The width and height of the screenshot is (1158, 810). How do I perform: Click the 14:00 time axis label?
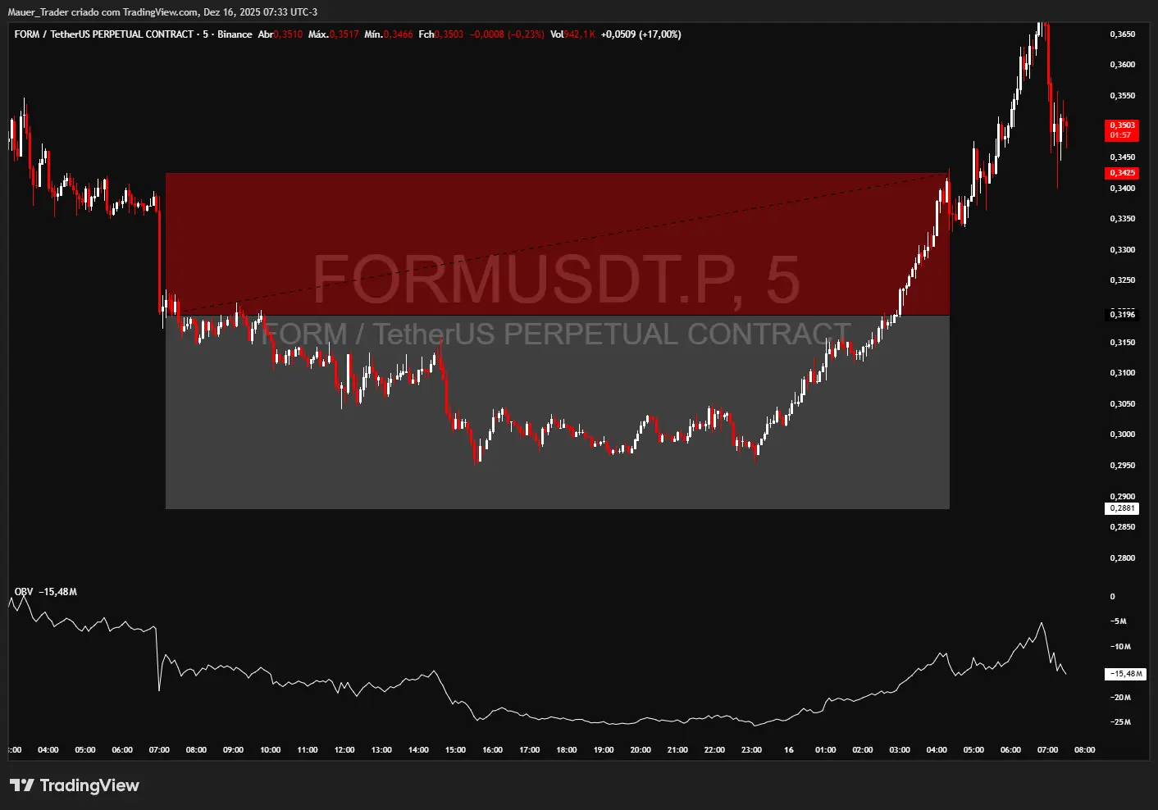click(418, 750)
